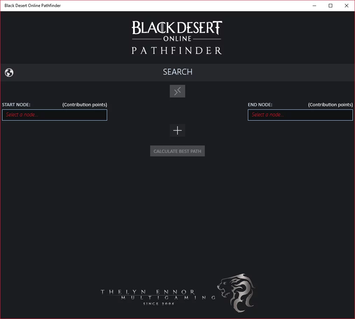Click the START NODE: label
The width and height of the screenshot is (355, 319).
tap(16, 105)
